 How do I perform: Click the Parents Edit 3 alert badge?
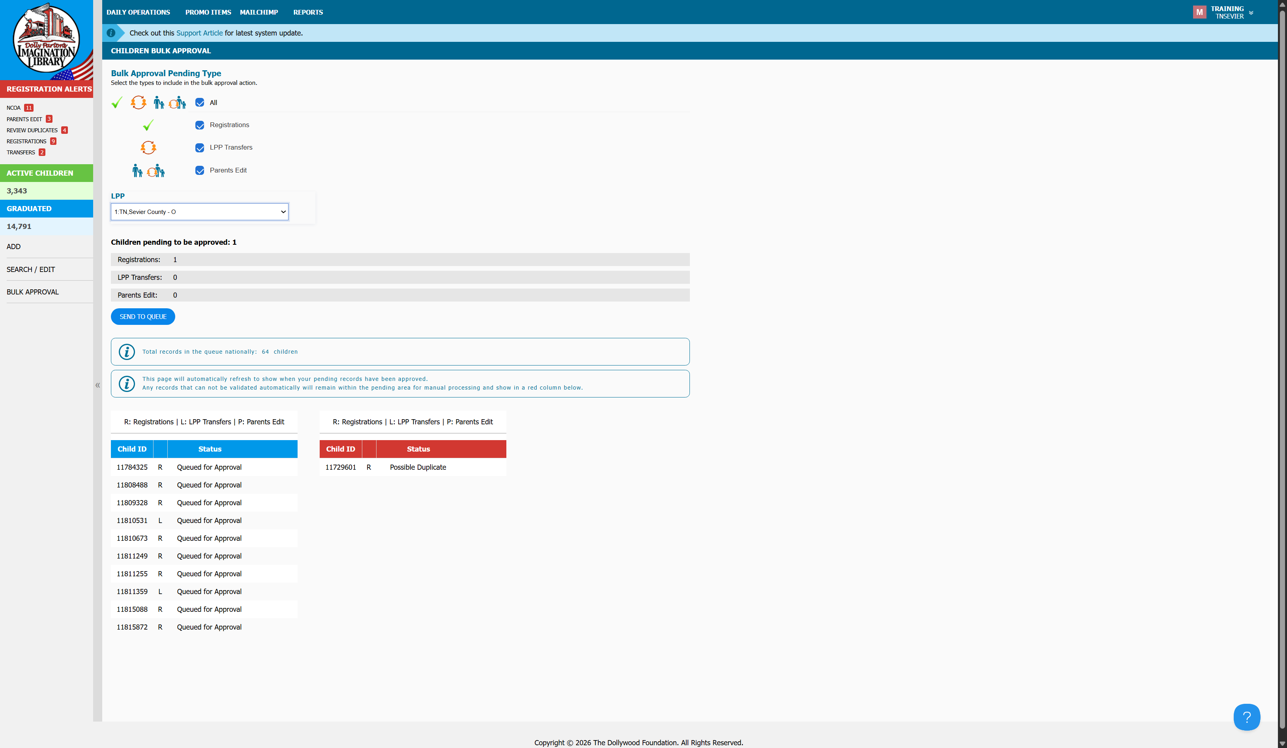point(49,119)
